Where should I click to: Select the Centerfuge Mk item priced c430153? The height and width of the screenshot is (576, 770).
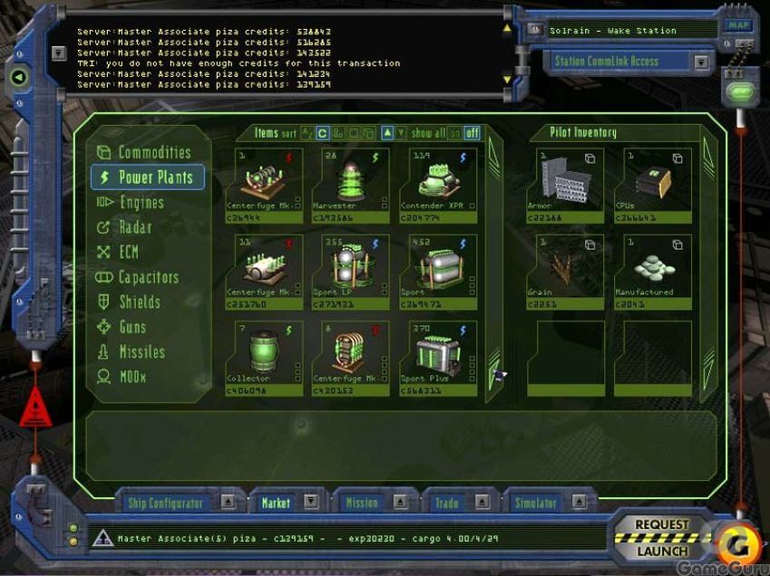point(351,359)
